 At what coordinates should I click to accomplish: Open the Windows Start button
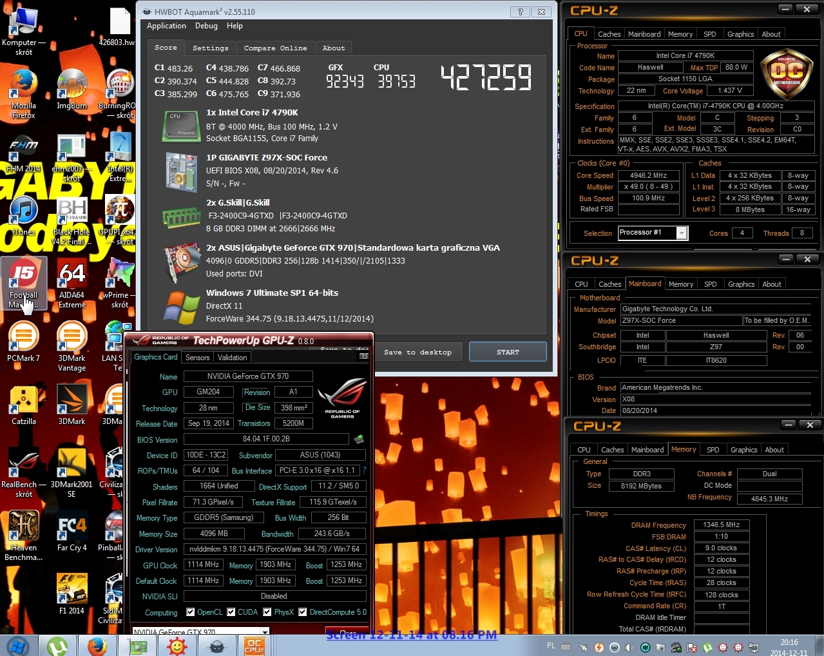[x=17, y=646]
